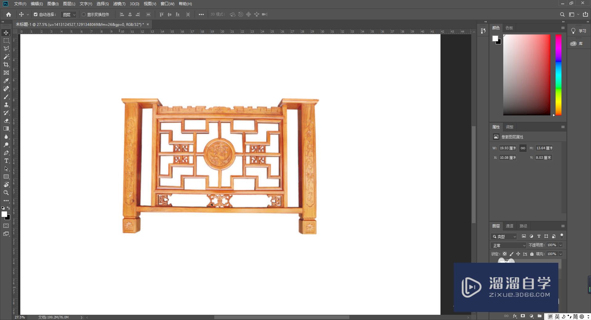Expand the 不透明度 opacity slider arrow
This screenshot has width=591, height=320.
561,245
